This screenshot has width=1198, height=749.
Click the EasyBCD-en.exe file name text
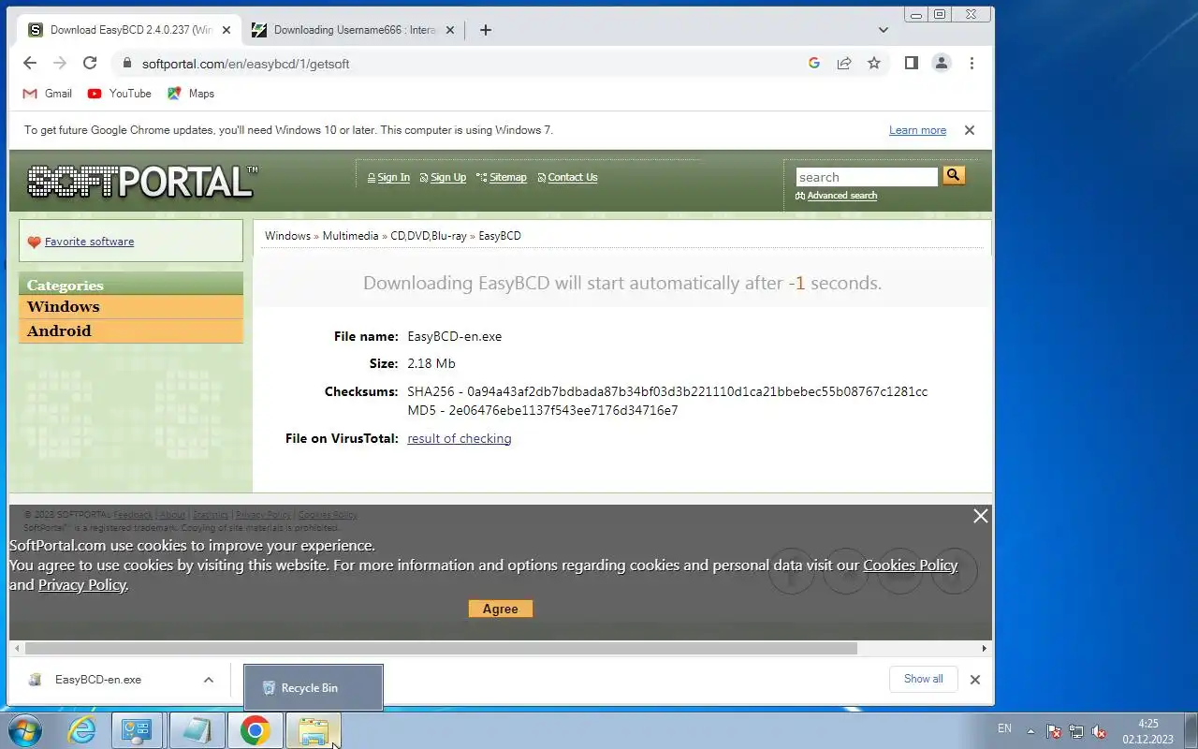(x=454, y=336)
